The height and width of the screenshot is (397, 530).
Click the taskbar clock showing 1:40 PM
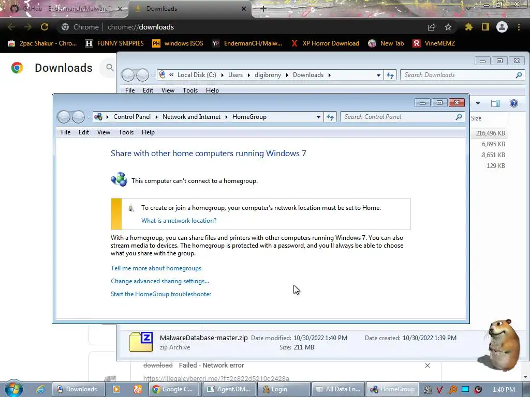pyautogui.click(x=504, y=390)
